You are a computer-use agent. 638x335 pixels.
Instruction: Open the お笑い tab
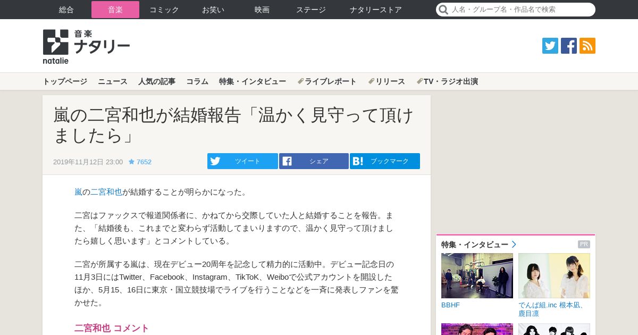213,10
